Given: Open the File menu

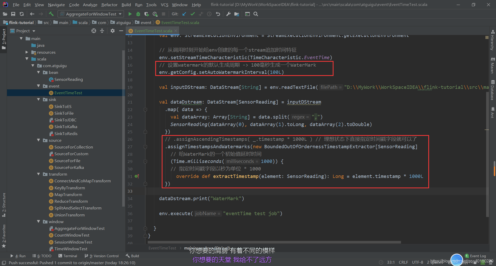Looking at the screenshot, I should [16, 5].
